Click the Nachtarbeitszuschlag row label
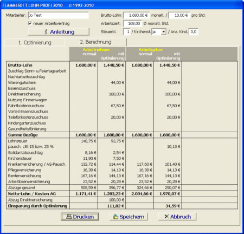 26,77
